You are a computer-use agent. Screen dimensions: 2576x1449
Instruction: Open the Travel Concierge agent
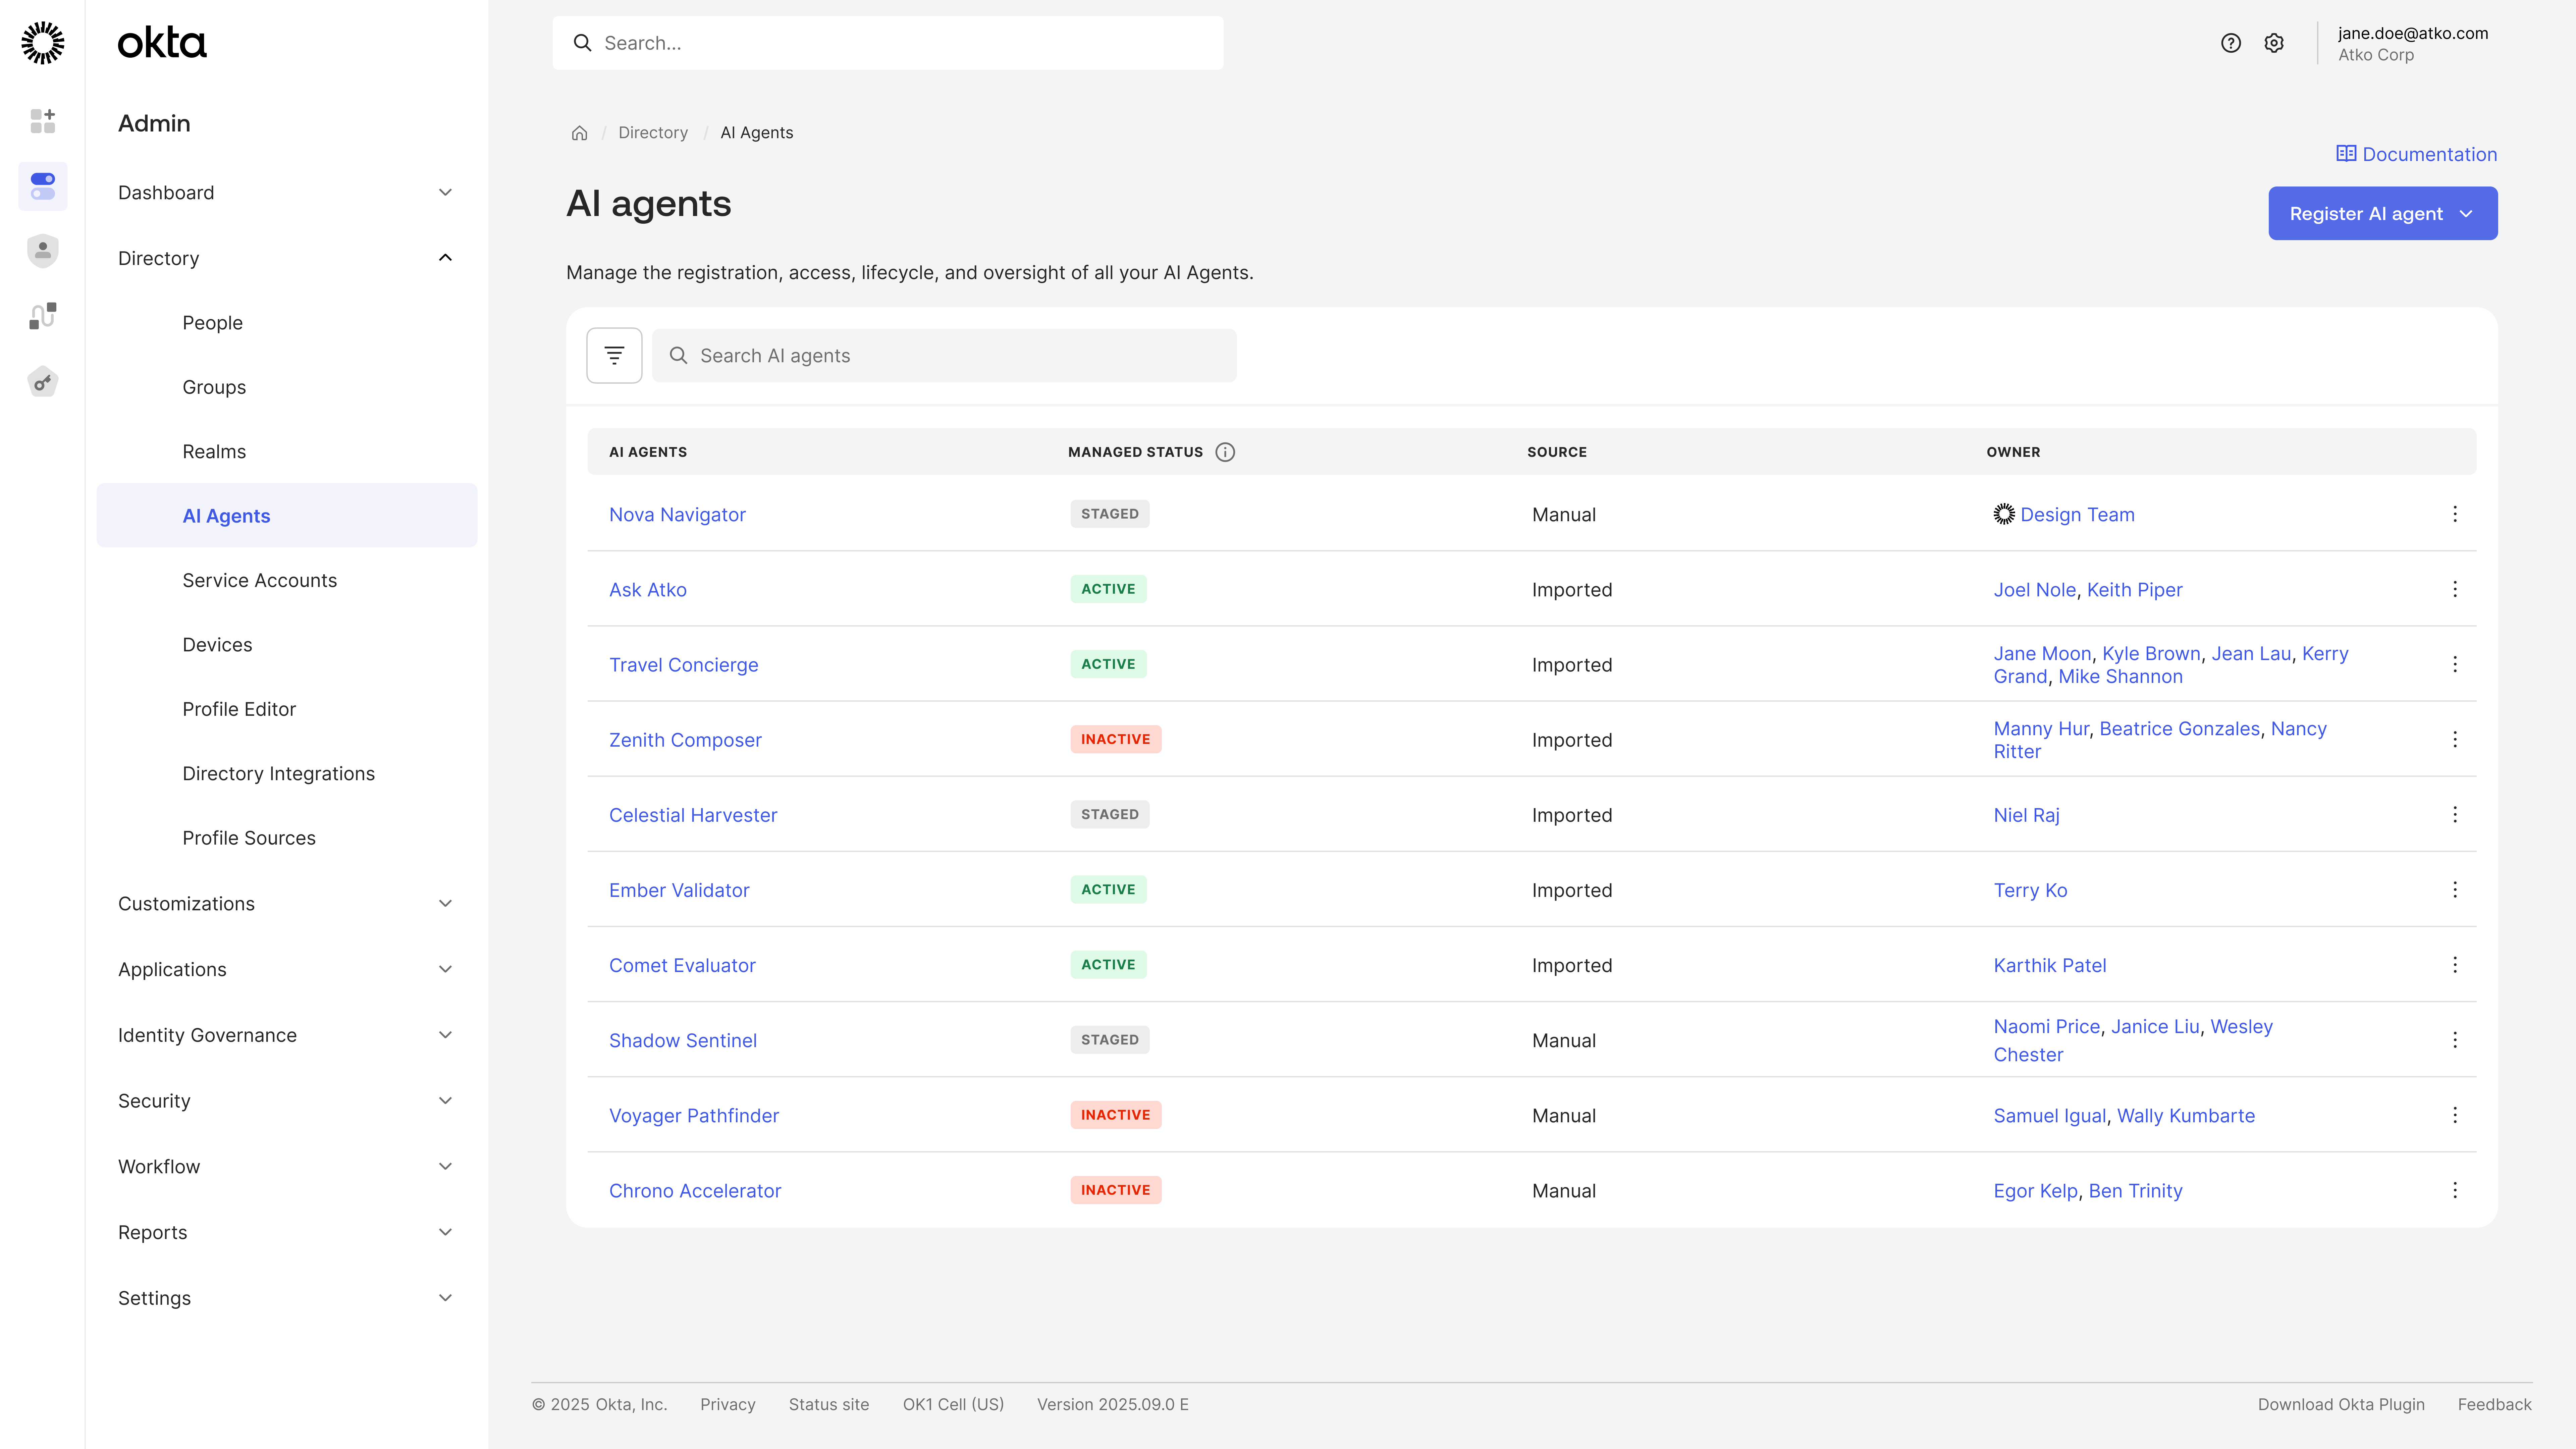683,665
